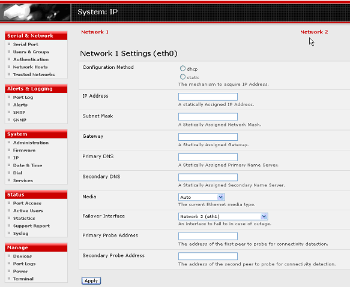
Task: Focus the Primary DNS input field
Action: pyautogui.click(x=208, y=157)
